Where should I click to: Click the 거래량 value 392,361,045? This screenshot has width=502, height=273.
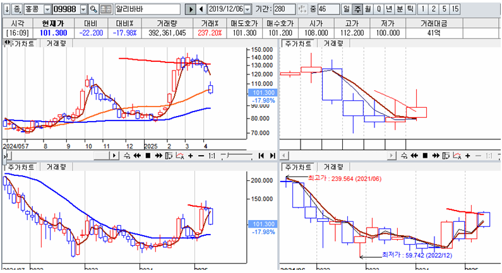pyautogui.click(x=167, y=33)
